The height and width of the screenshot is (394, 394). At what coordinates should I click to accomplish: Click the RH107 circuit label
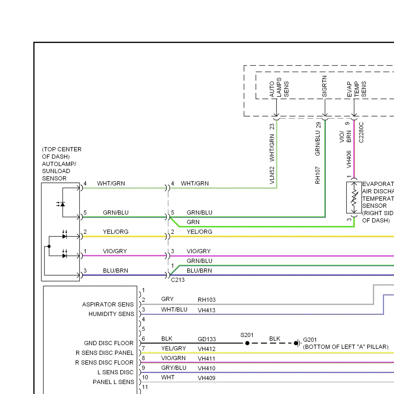[318, 175]
